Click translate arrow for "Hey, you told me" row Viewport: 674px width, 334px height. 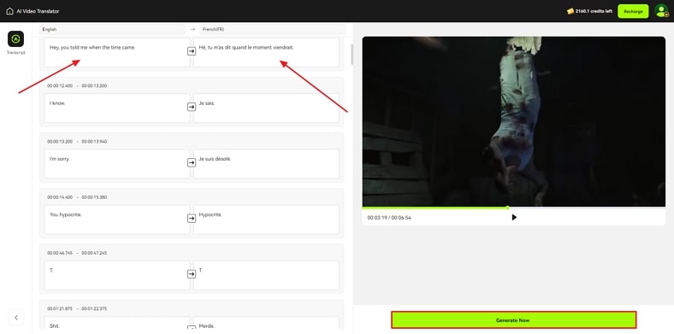click(x=192, y=51)
